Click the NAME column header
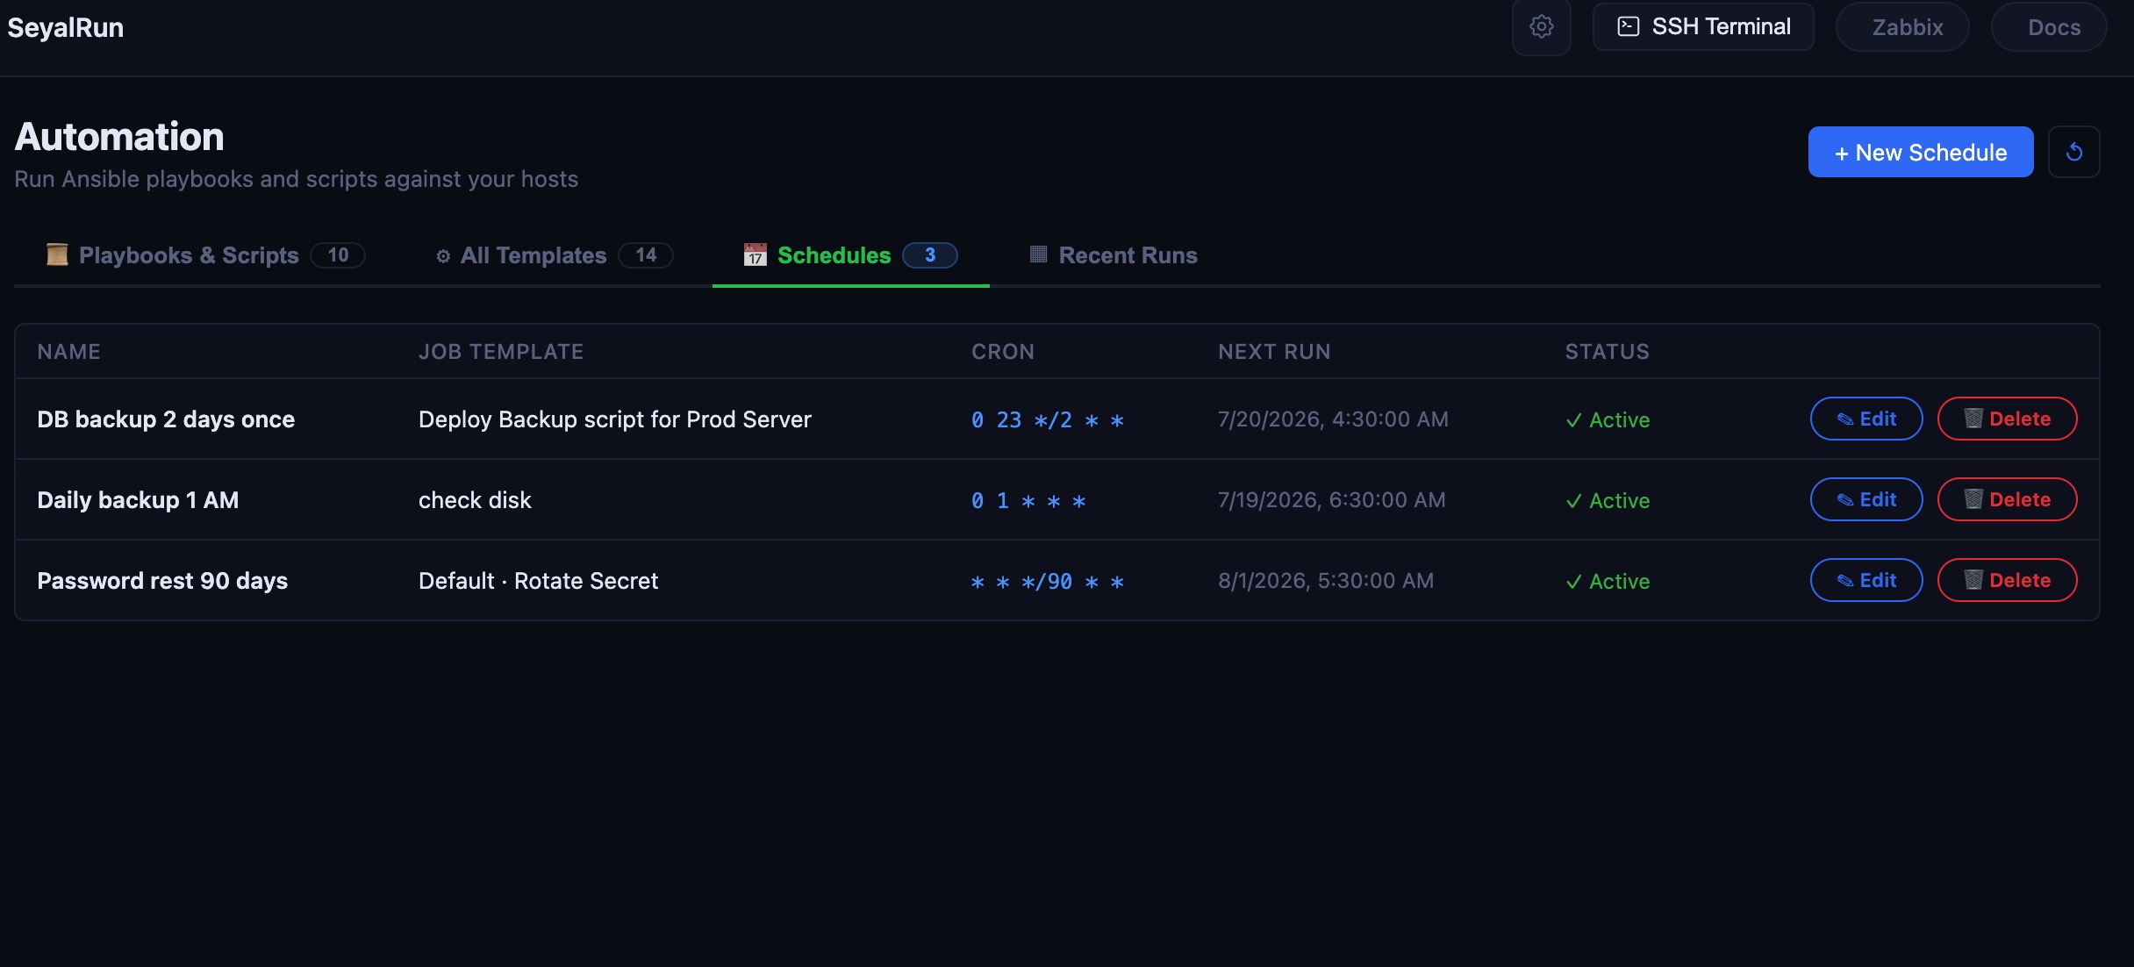Viewport: 2134px width, 967px height. tap(68, 352)
